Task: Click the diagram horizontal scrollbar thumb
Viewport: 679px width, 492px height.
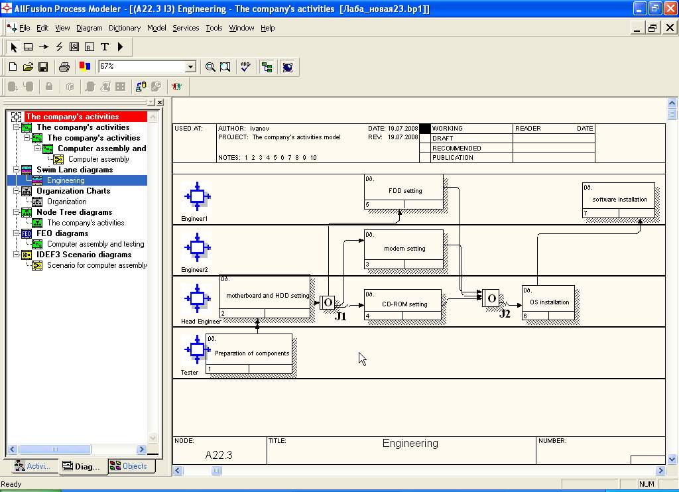Action: coord(217,470)
